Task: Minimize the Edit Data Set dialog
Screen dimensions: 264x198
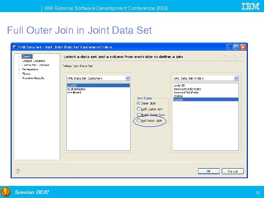Action: (x=229, y=47)
